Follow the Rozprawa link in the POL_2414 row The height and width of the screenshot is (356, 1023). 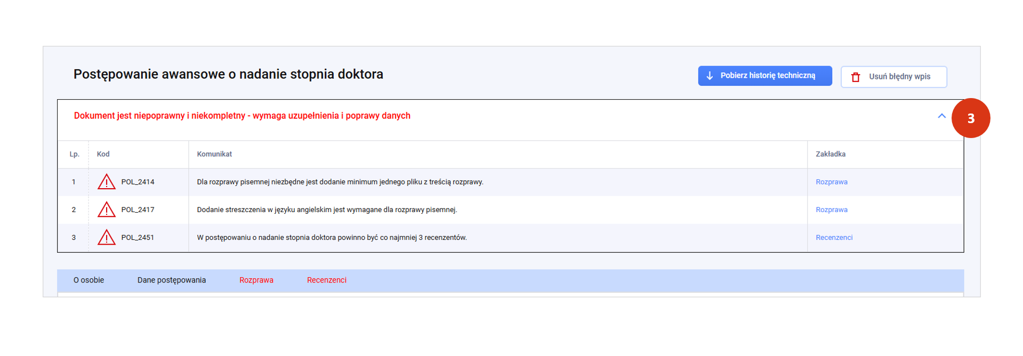coord(831,182)
